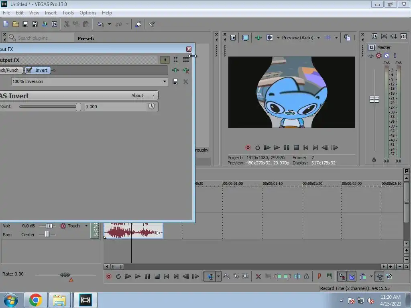Click the Interactive Tutorials hand icon
Screen dimensions: 411x308
point(138,24)
